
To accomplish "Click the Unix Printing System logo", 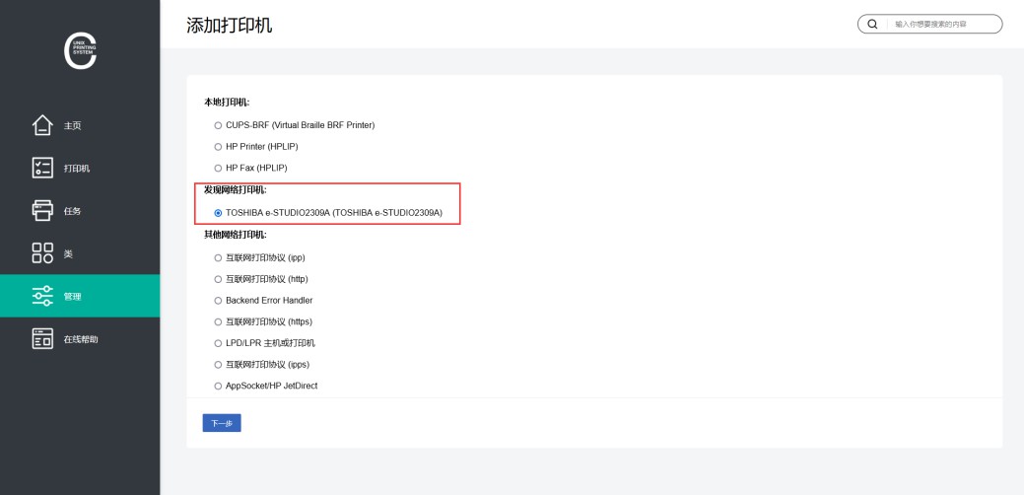I will click(x=80, y=49).
